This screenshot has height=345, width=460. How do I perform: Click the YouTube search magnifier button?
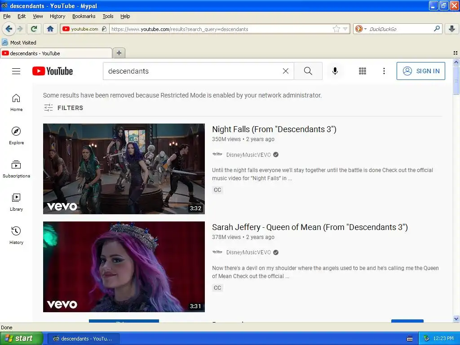pos(308,71)
